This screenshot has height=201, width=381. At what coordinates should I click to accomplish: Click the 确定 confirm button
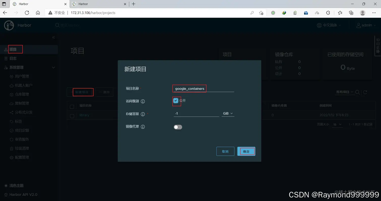pos(246,151)
